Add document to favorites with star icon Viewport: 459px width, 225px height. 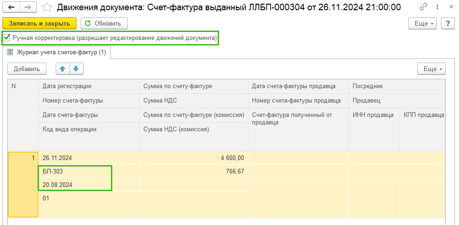click(47, 7)
